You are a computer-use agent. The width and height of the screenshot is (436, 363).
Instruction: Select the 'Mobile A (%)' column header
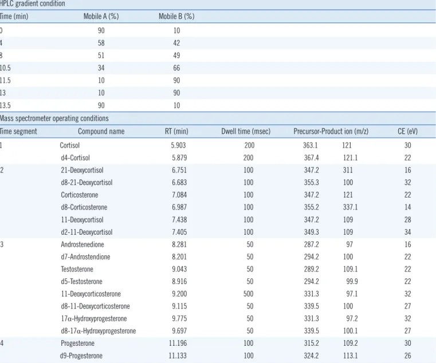coord(101,17)
